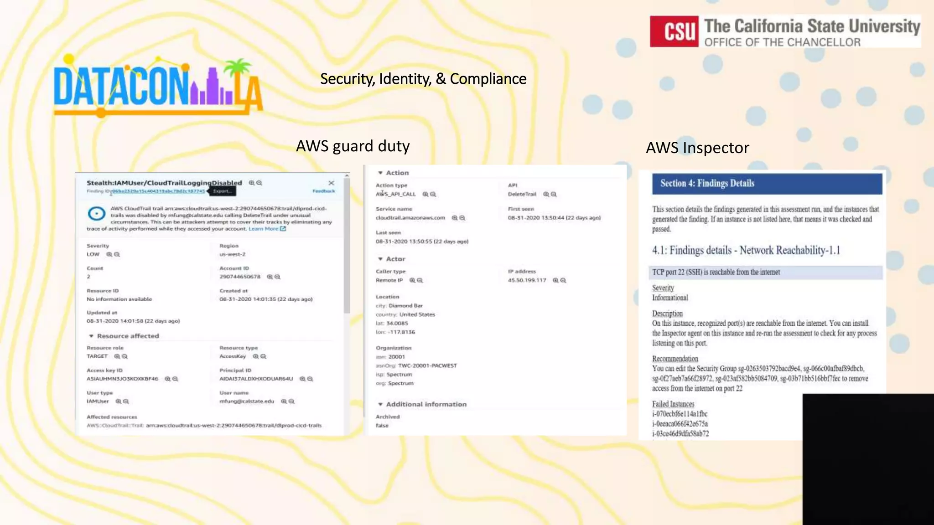Click zoom-in icon beside Principal ID value
The width and height of the screenshot is (934, 525).
(302, 379)
